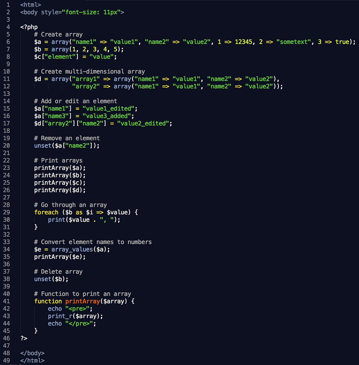
Task: Click line number 9 in the gutter
Action: point(8,64)
